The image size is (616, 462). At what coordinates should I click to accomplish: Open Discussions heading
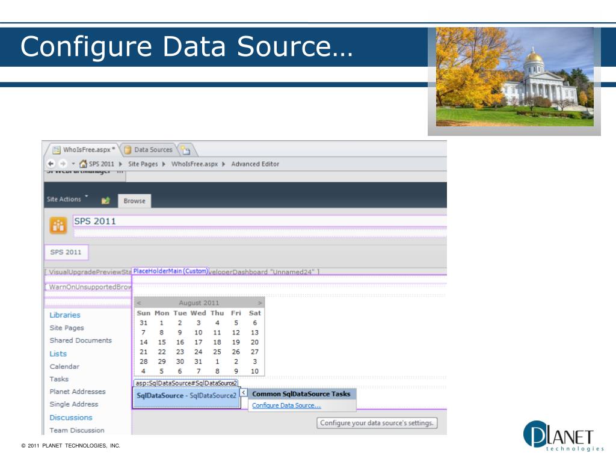71,417
